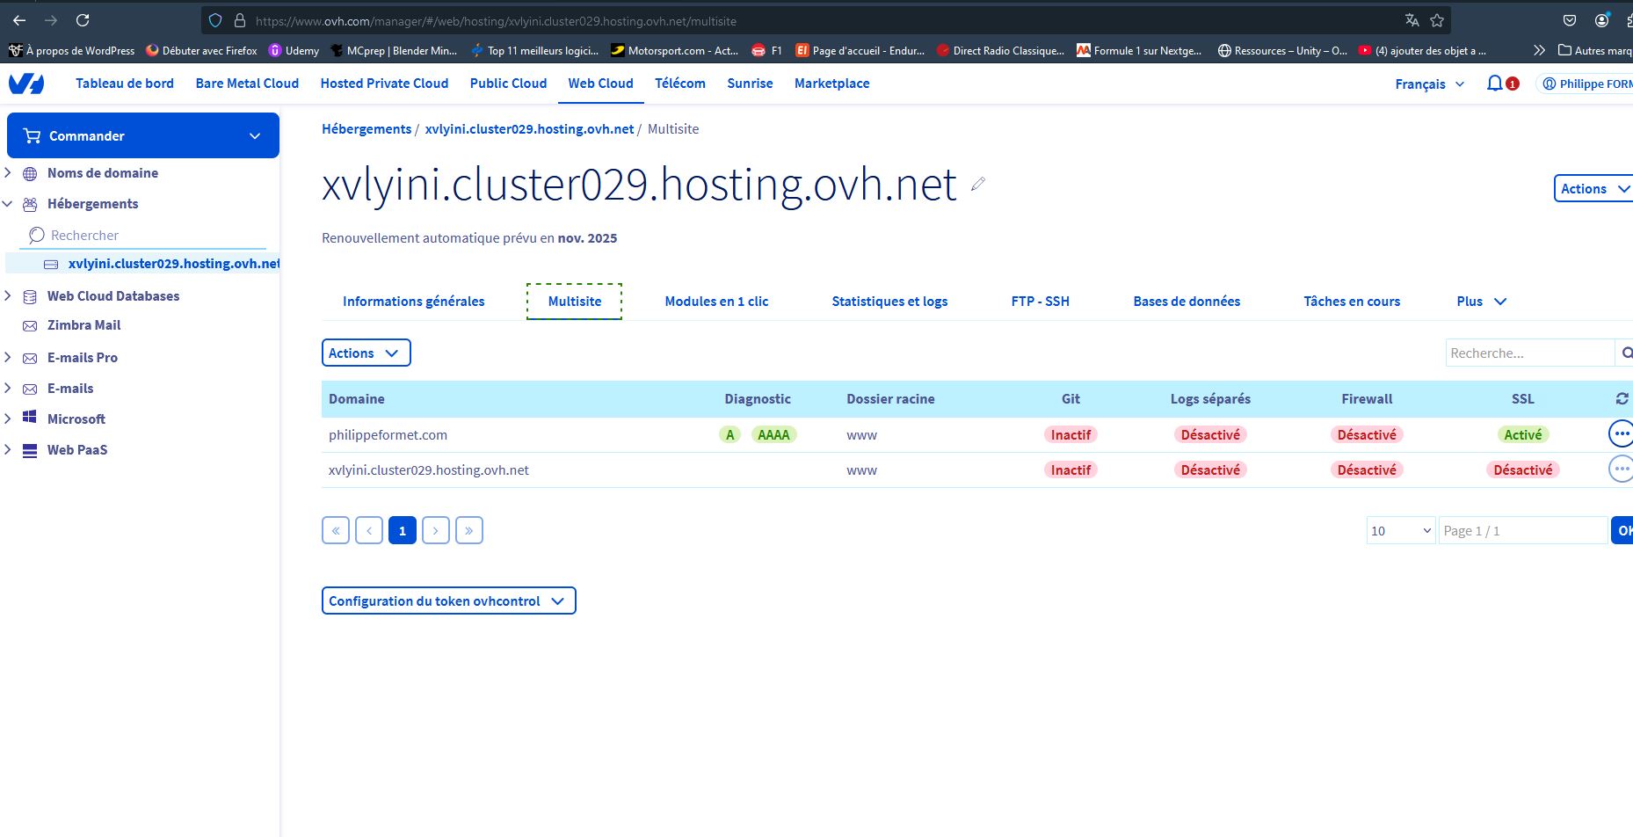Screen dimensions: 1633x837
Task: Switch to the Bases de données tab
Action: pyautogui.click(x=1187, y=302)
